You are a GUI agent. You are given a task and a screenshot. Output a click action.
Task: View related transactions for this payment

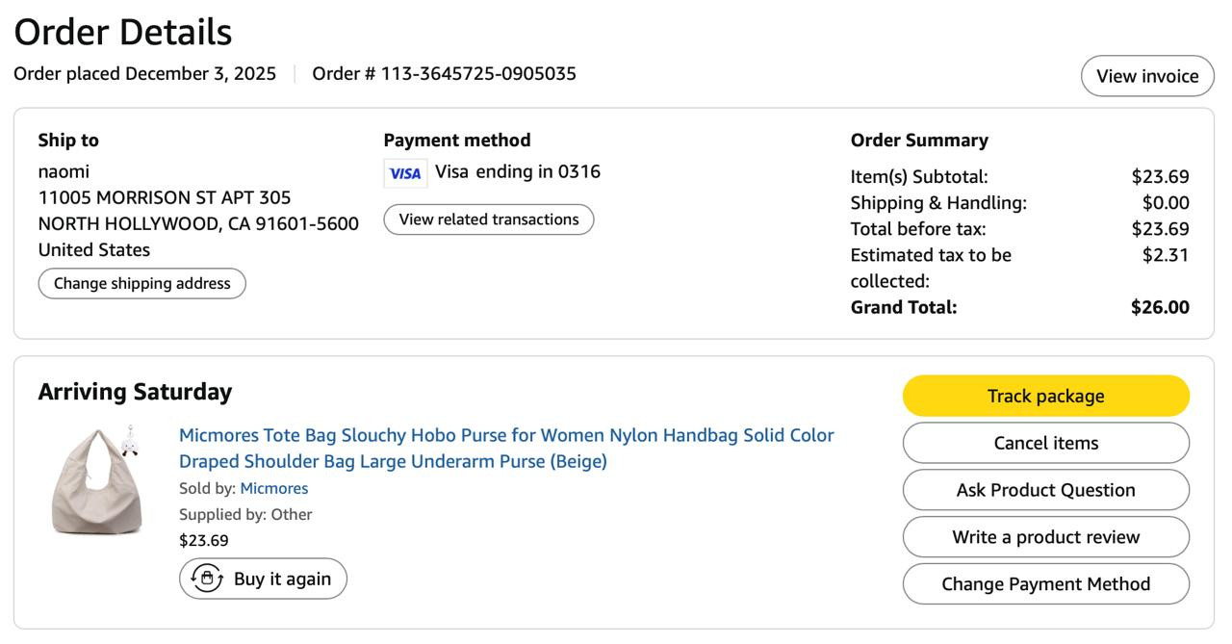pos(489,219)
